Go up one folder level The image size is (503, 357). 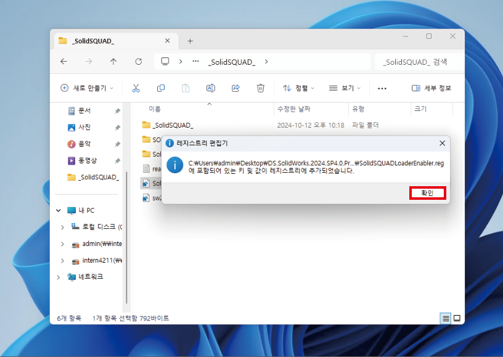[113, 62]
